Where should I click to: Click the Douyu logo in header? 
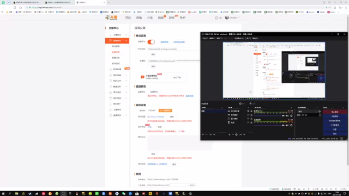(111, 17)
